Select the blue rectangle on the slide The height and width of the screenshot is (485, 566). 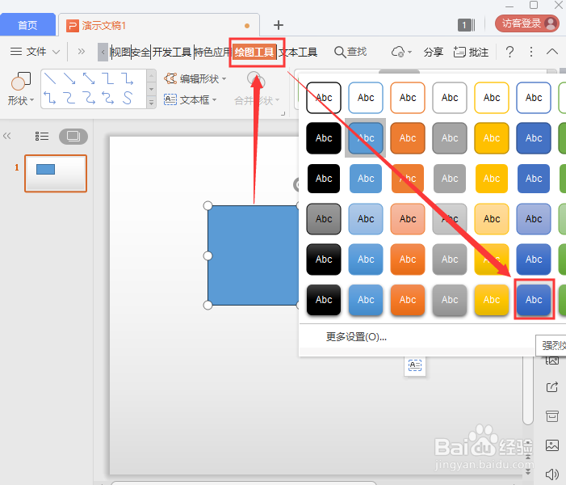[253, 255]
